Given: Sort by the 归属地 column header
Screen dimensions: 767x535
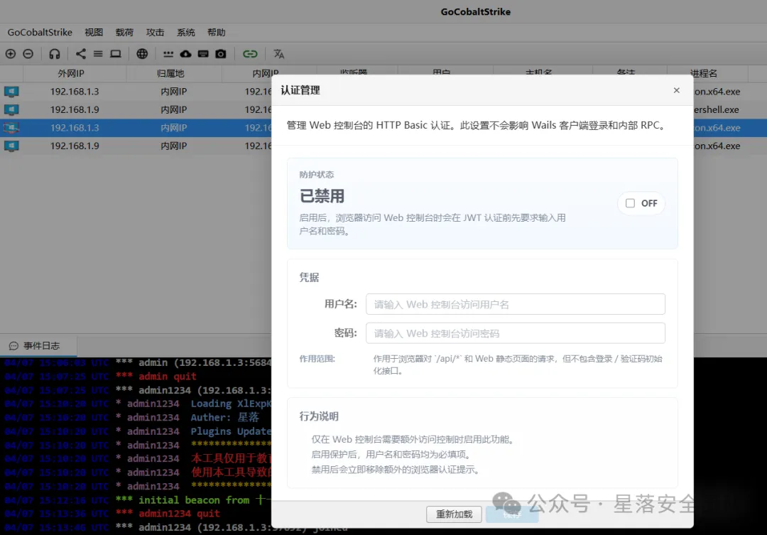Looking at the screenshot, I should (170, 73).
